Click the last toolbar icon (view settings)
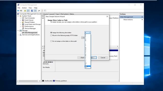This screenshot has height=91, width=163. [45, 11]
